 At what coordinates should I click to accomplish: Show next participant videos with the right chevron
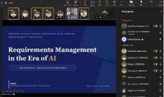pos(92,14)
